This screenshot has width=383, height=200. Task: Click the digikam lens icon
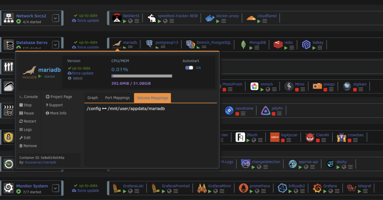(347, 86)
